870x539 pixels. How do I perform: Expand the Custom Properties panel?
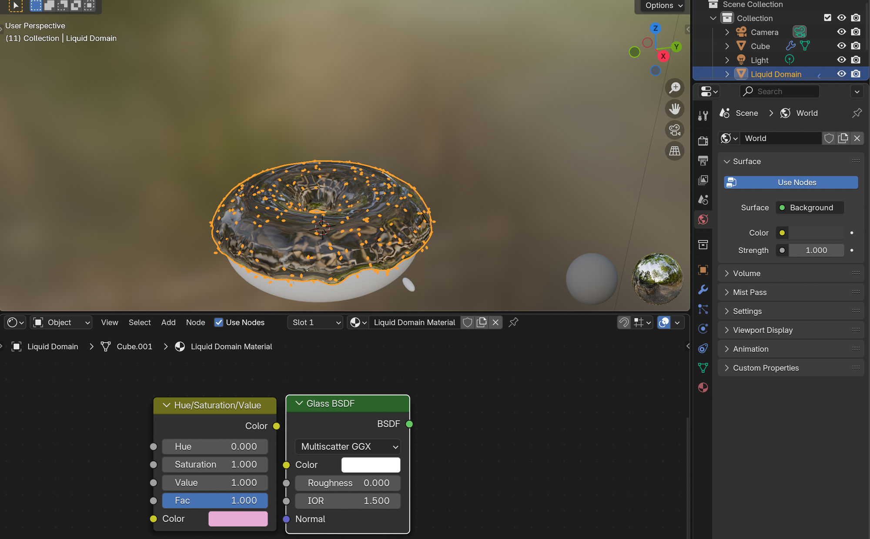point(790,368)
